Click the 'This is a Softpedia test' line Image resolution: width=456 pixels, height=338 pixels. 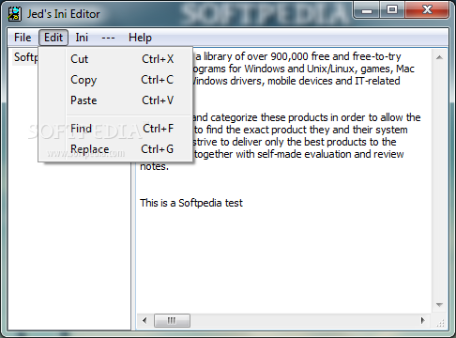click(191, 203)
